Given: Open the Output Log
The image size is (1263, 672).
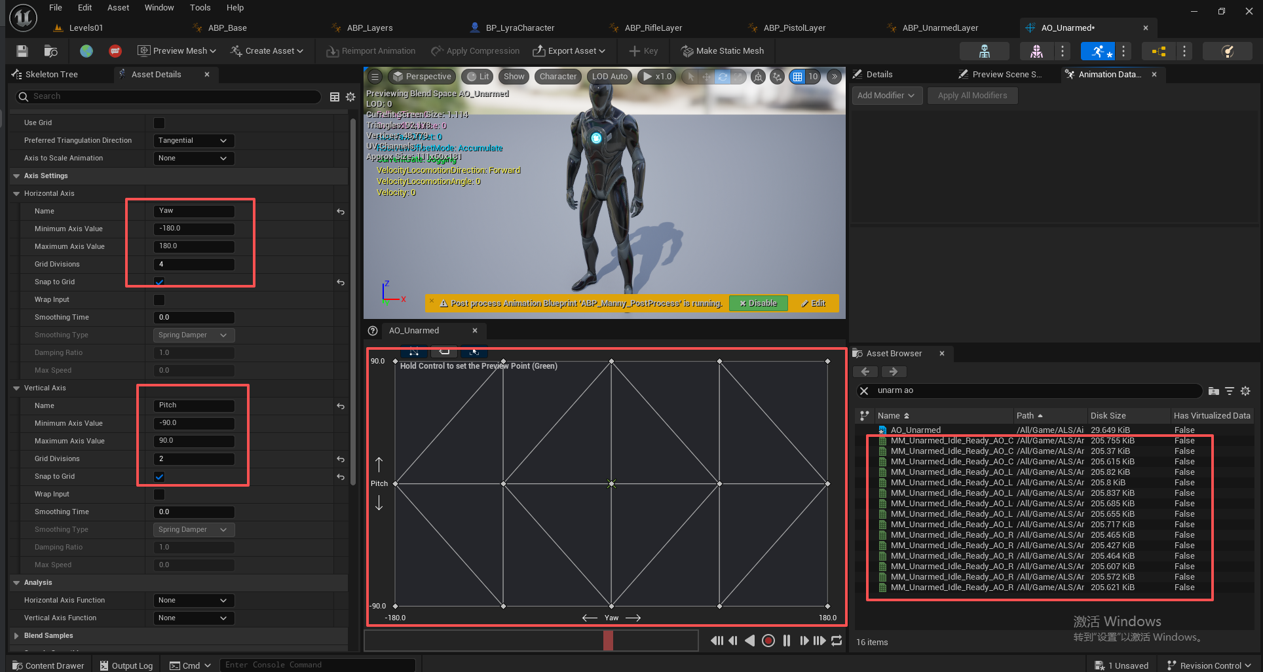Looking at the screenshot, I should pyautogui.click(x=126, y=665).
